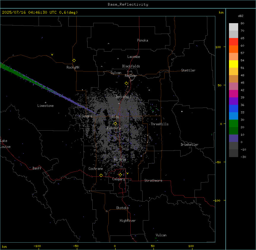
Task: Click the Base_Reflectivity title text
Action: [x=128, y=4]
